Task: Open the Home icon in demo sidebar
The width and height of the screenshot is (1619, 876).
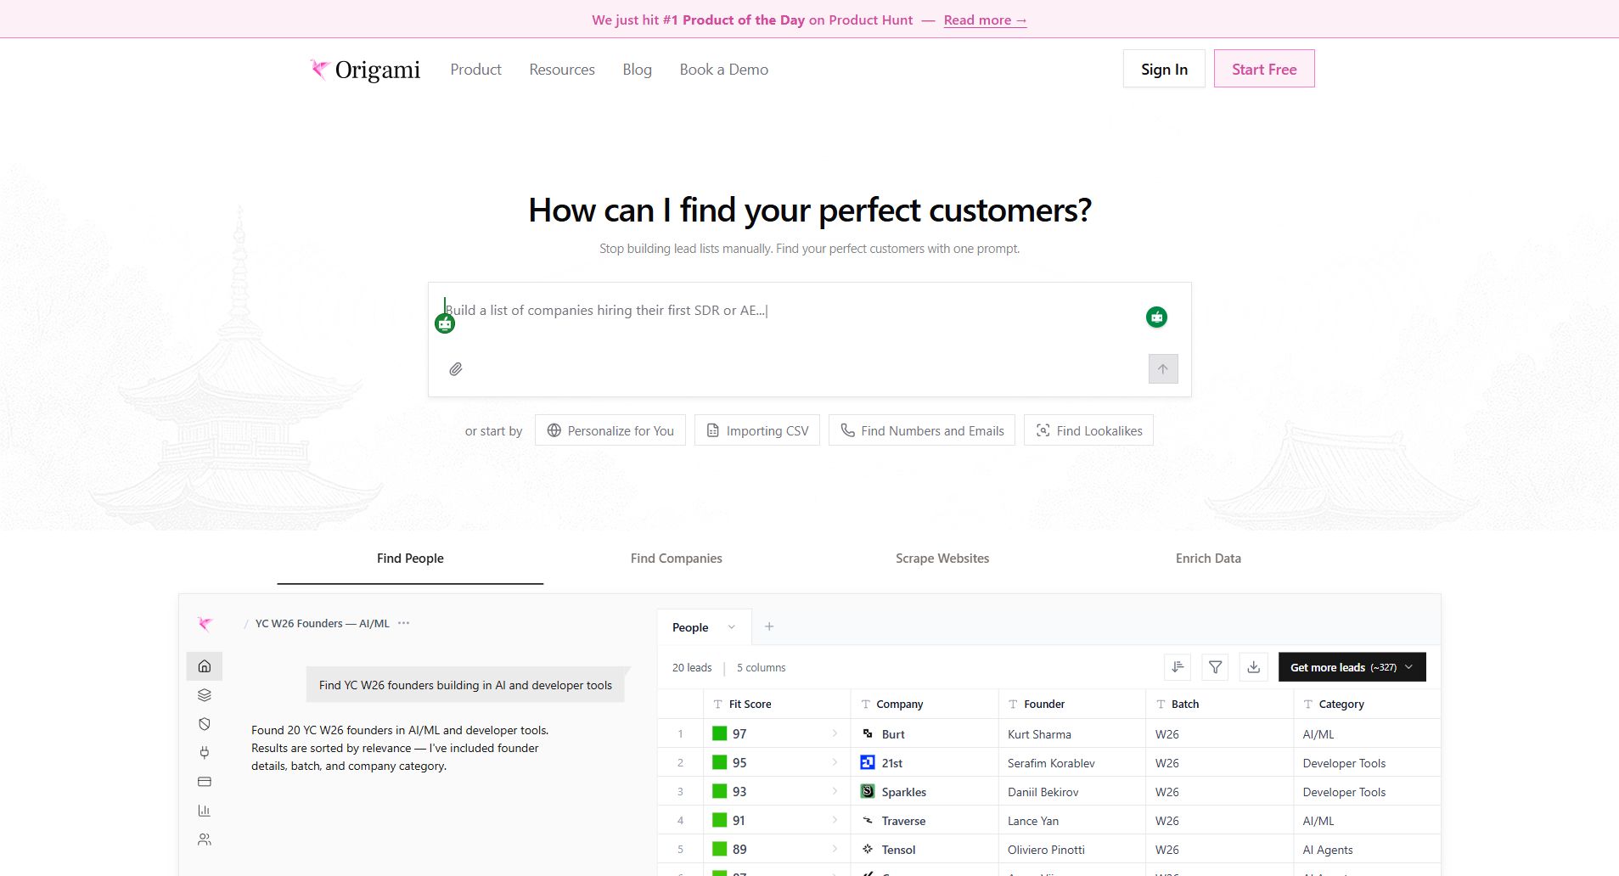Action: coord(205,666)
